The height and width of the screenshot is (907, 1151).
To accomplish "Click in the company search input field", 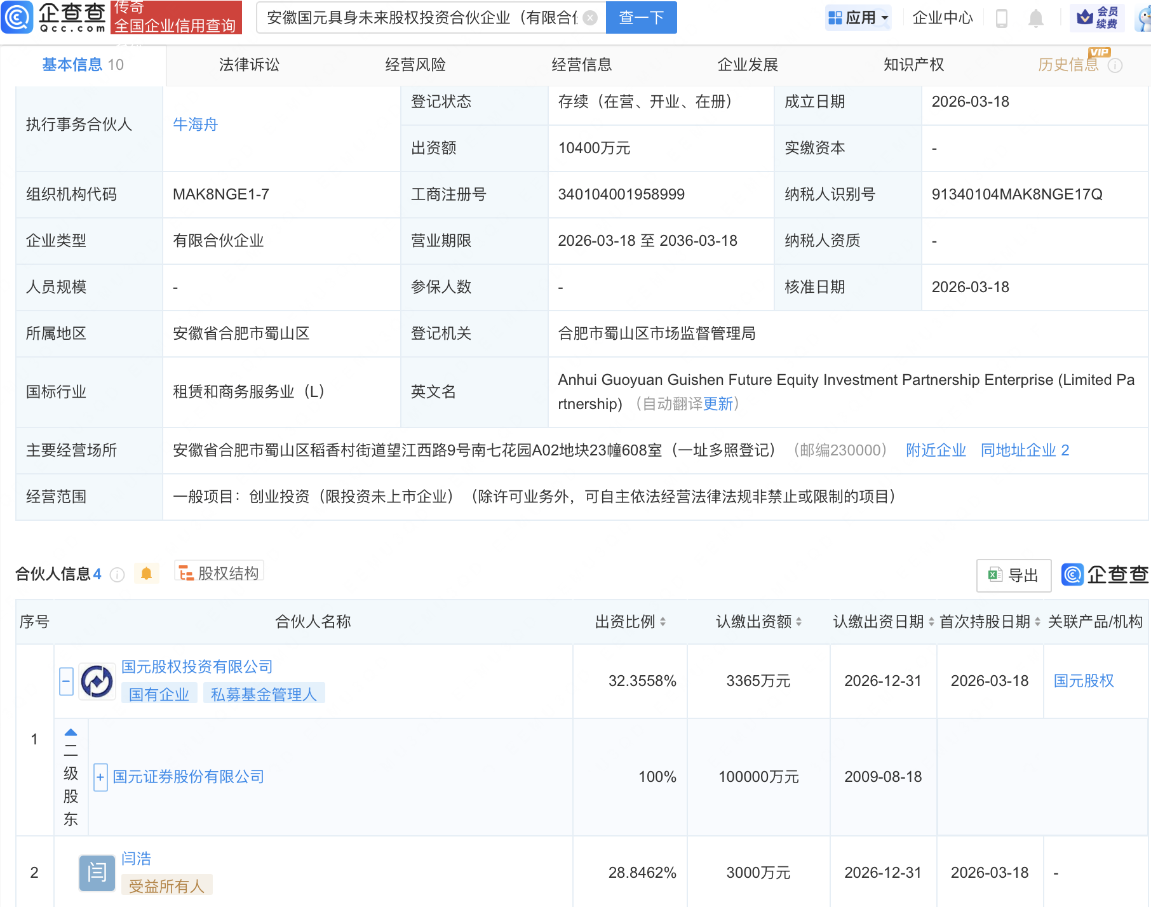I will [x=419, y=18].
